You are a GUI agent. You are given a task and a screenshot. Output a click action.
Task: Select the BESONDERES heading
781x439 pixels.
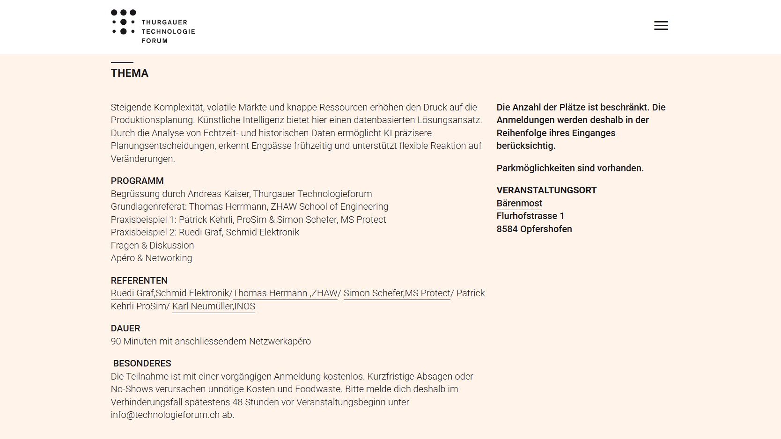point(142,364)
